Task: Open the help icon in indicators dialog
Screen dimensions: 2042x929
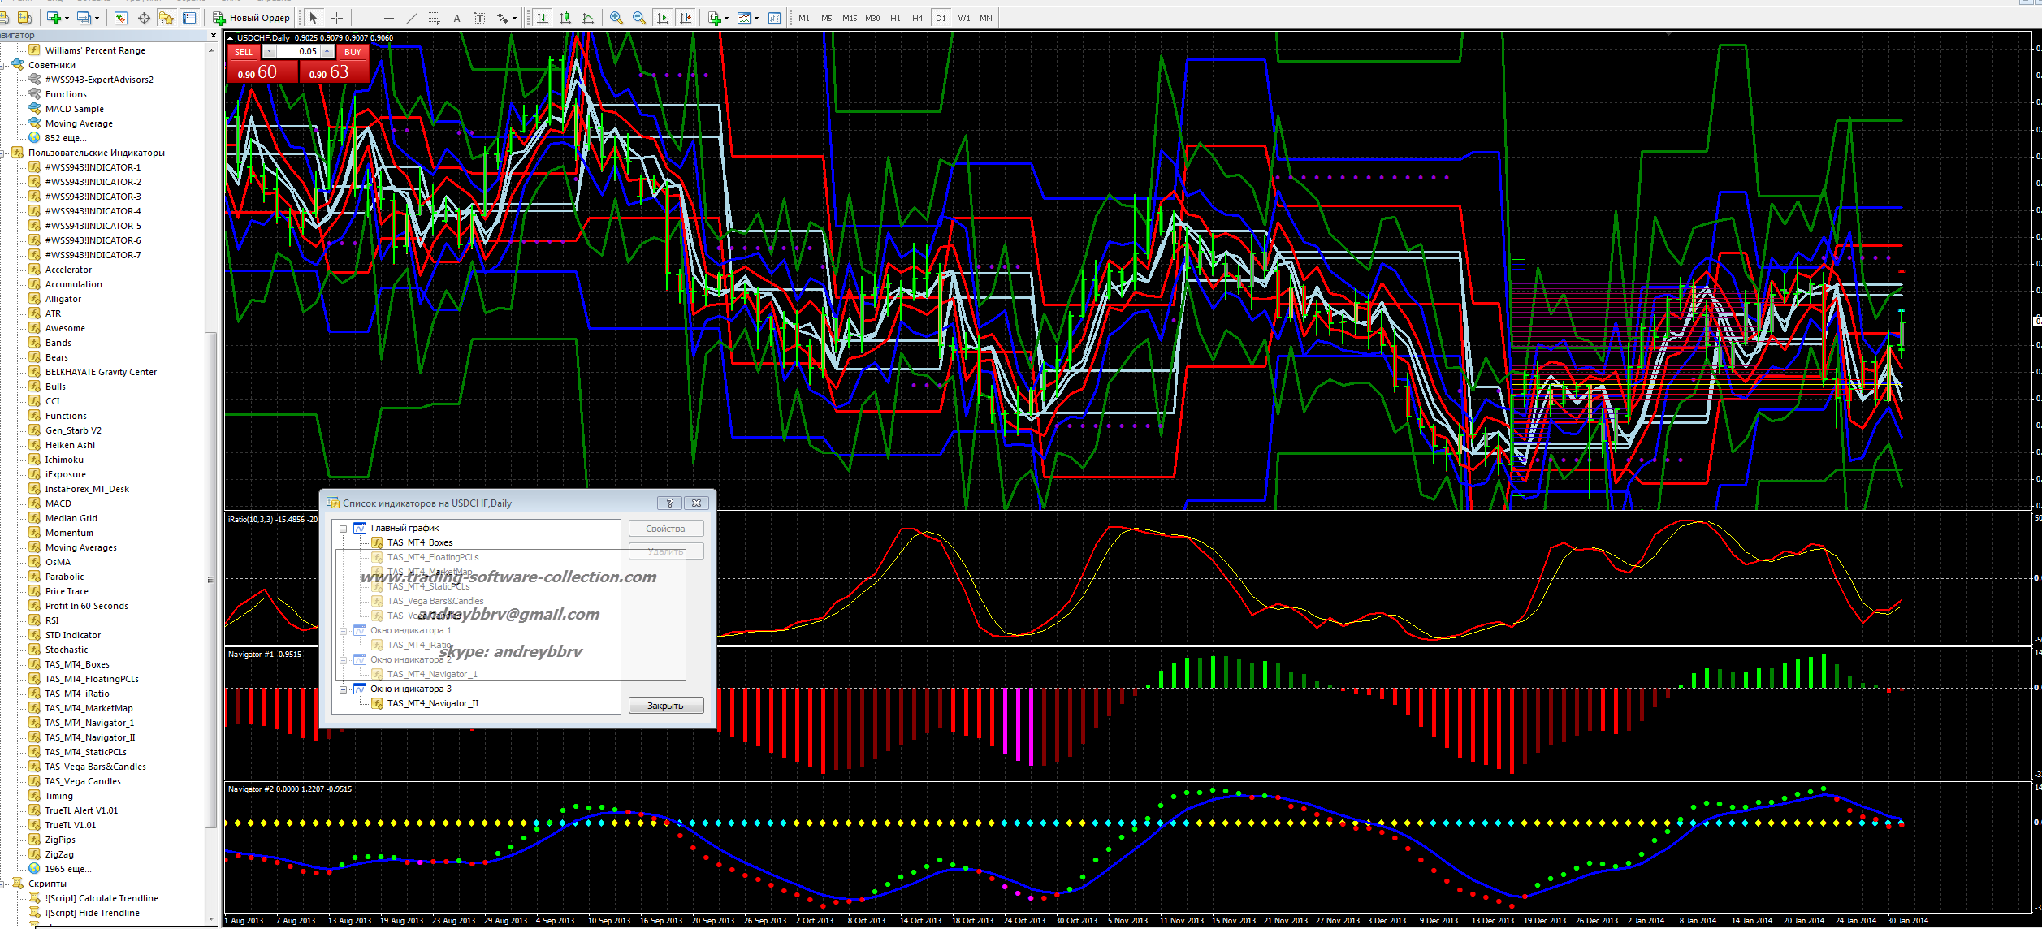Action: tap(669, 503)
